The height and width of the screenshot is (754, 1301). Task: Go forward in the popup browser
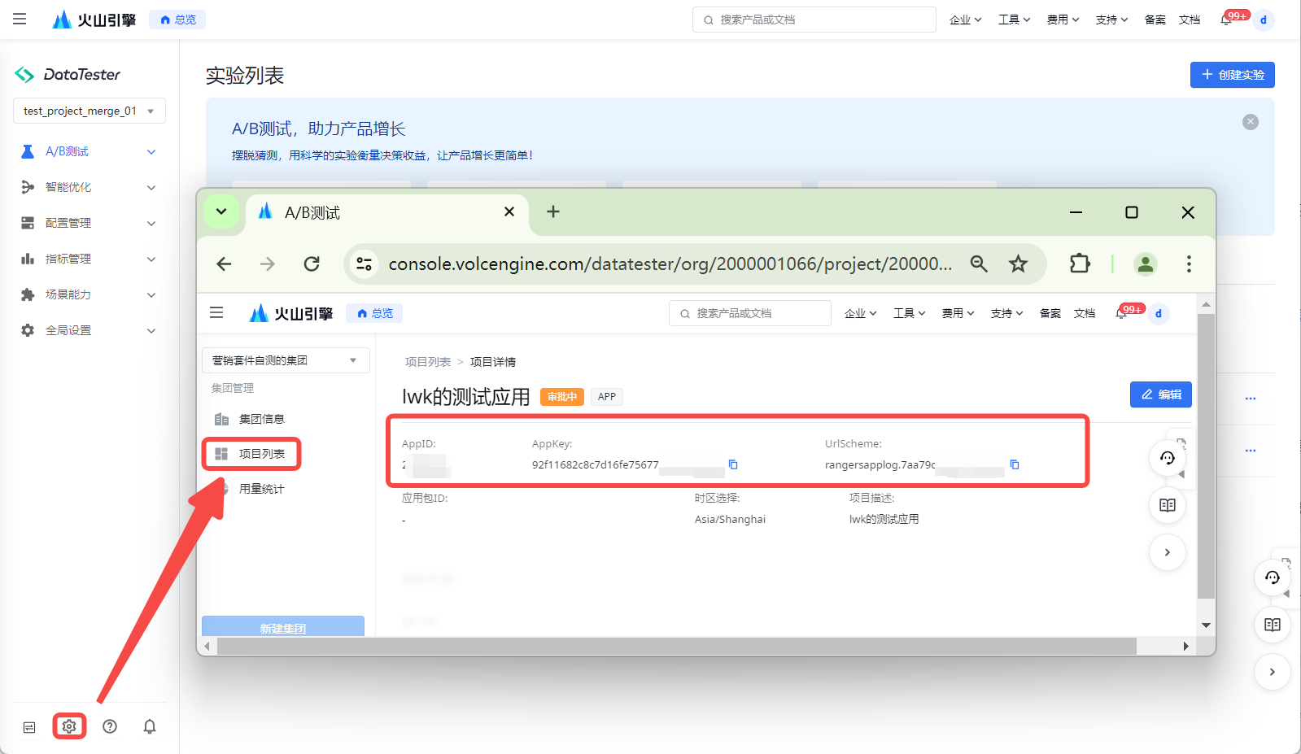click(268, 264)
